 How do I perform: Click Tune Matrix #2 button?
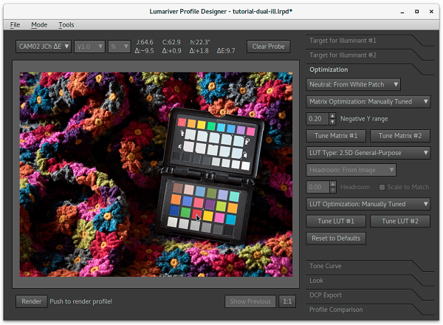pos(399,136)
